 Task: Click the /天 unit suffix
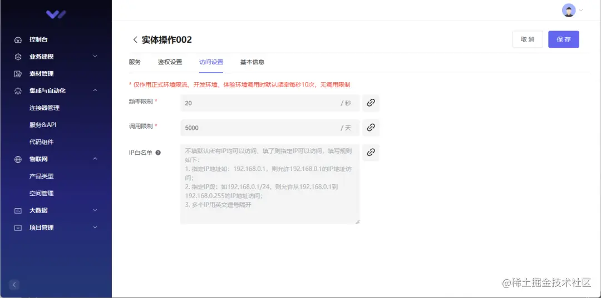pyautogui.click(x=346, y=128)
